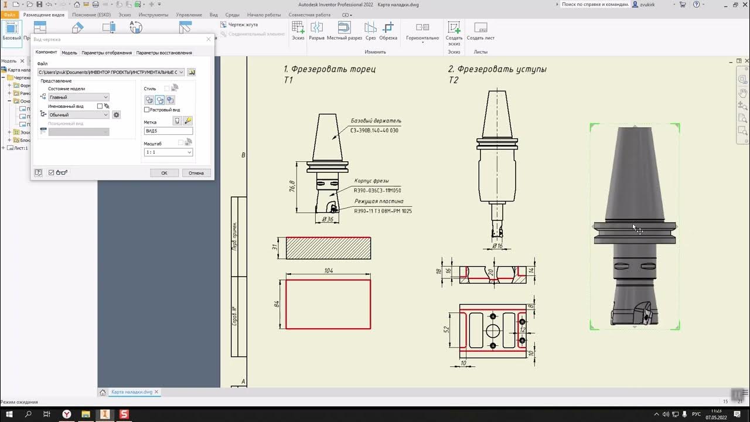Switch to Параметры отображения tab
The image size is (750, 422).
pos(107,53)
